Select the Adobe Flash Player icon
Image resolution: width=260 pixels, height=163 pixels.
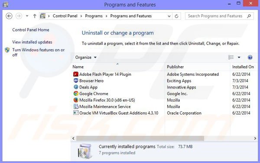coord(76,74)
